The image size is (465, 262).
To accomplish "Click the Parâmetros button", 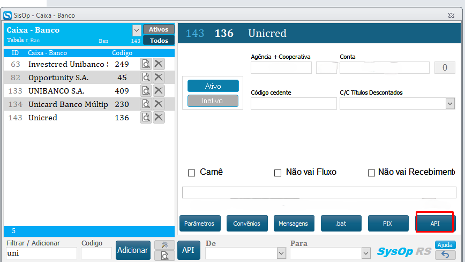I will (199, 224).
